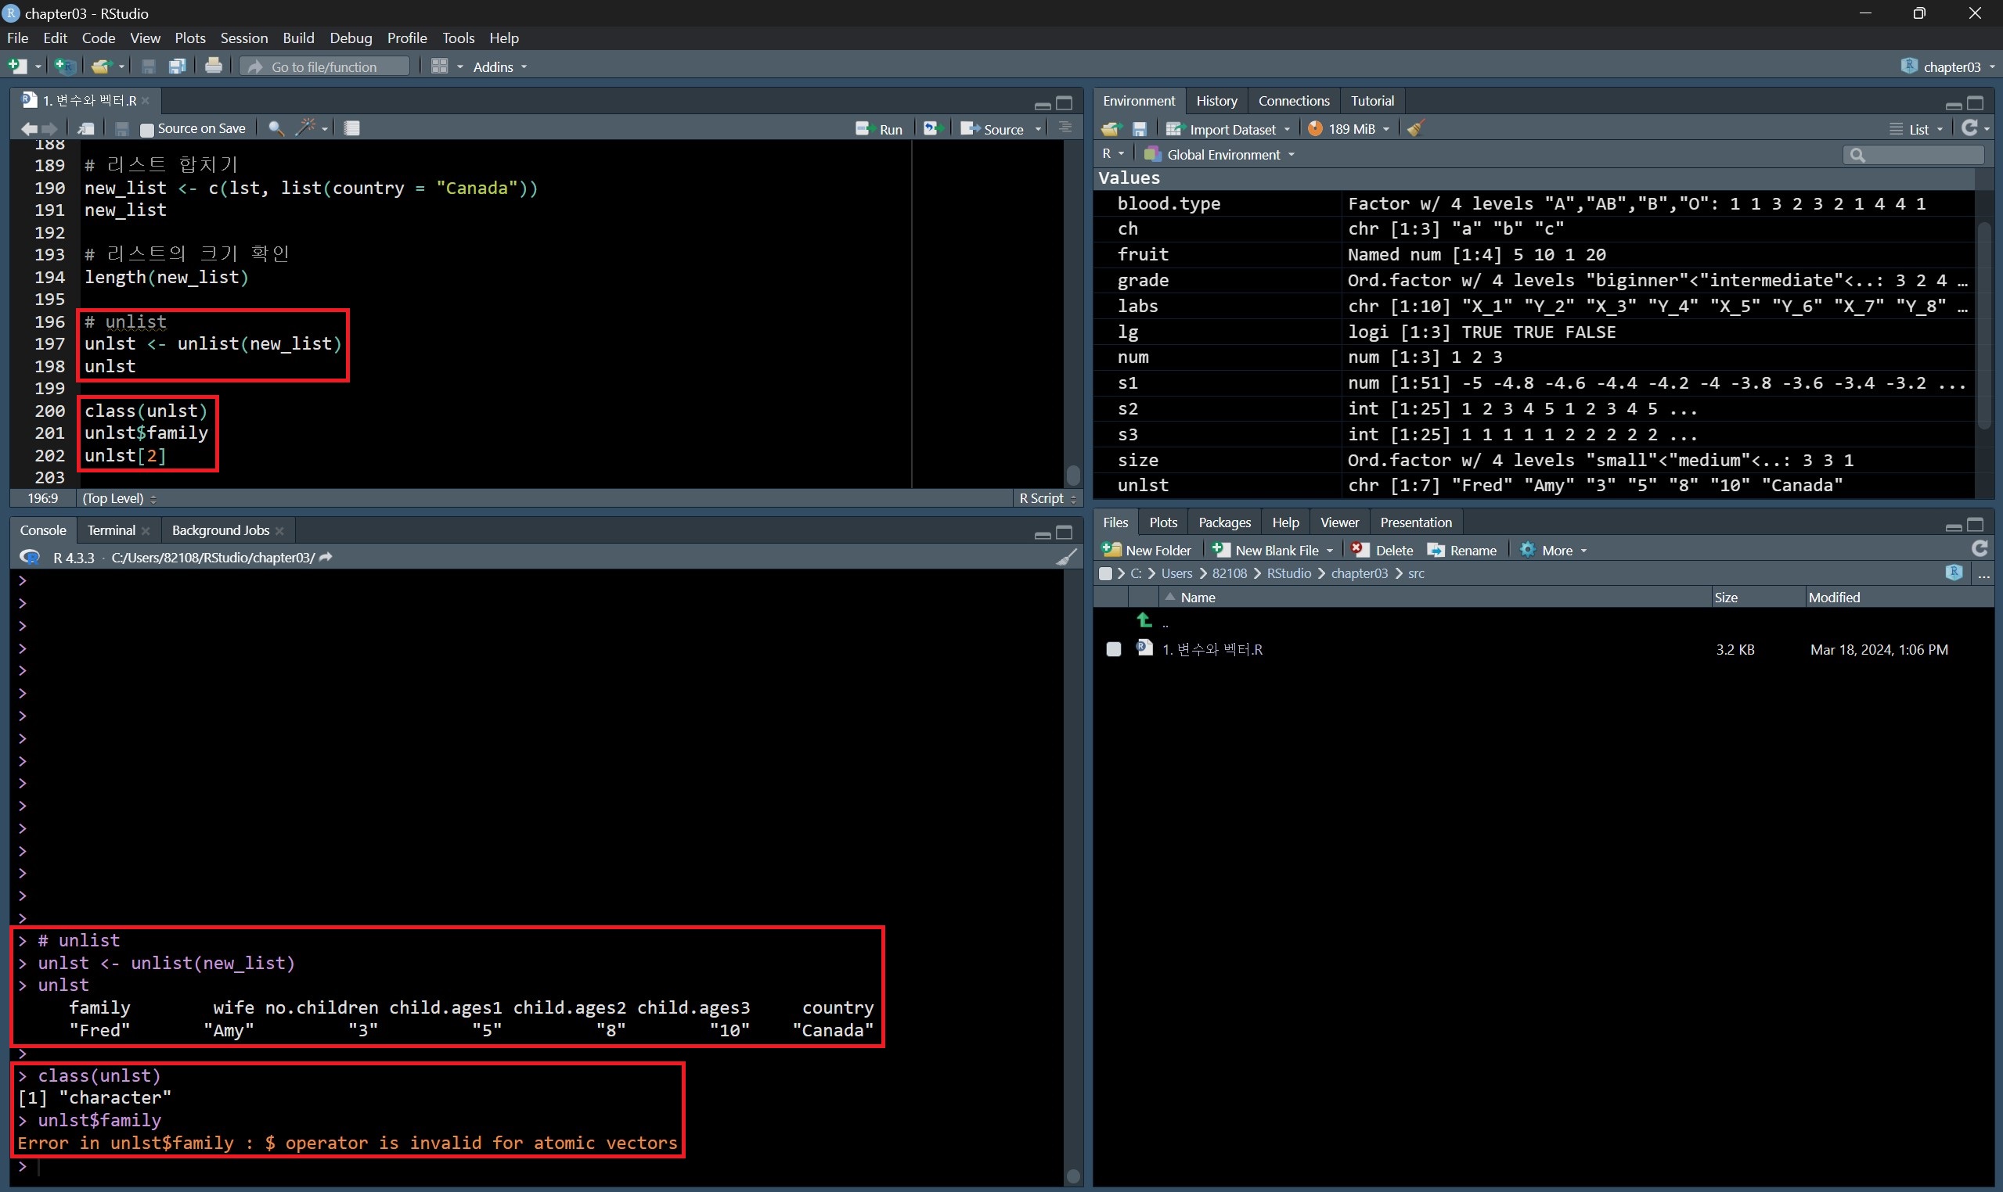2003x1192 pixels.
Task: Click the Rename button in the Files pane
Action: (1462, 550)
